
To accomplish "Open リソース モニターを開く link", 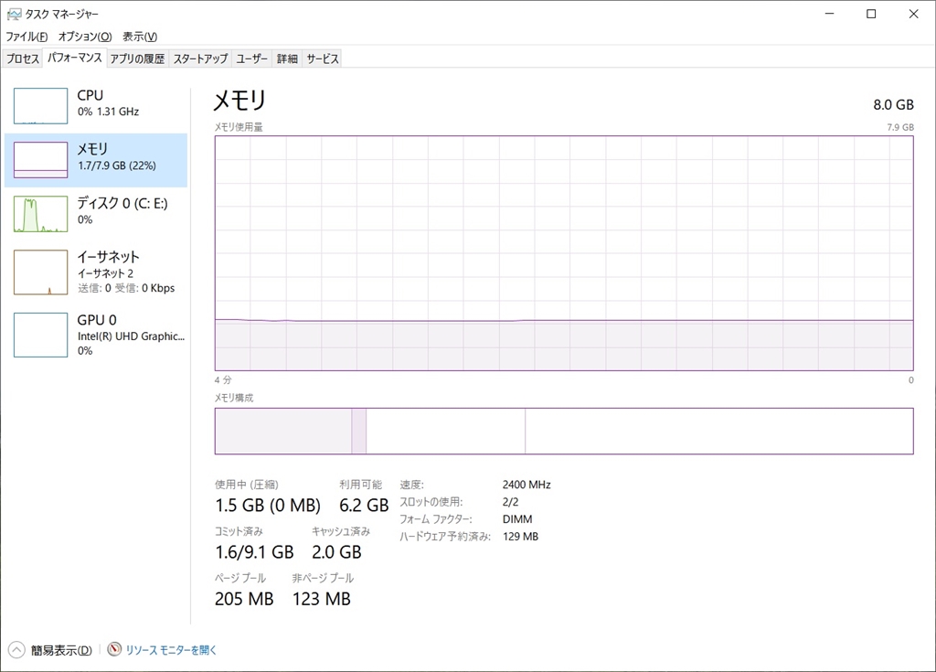I will [x=172, y=650].
